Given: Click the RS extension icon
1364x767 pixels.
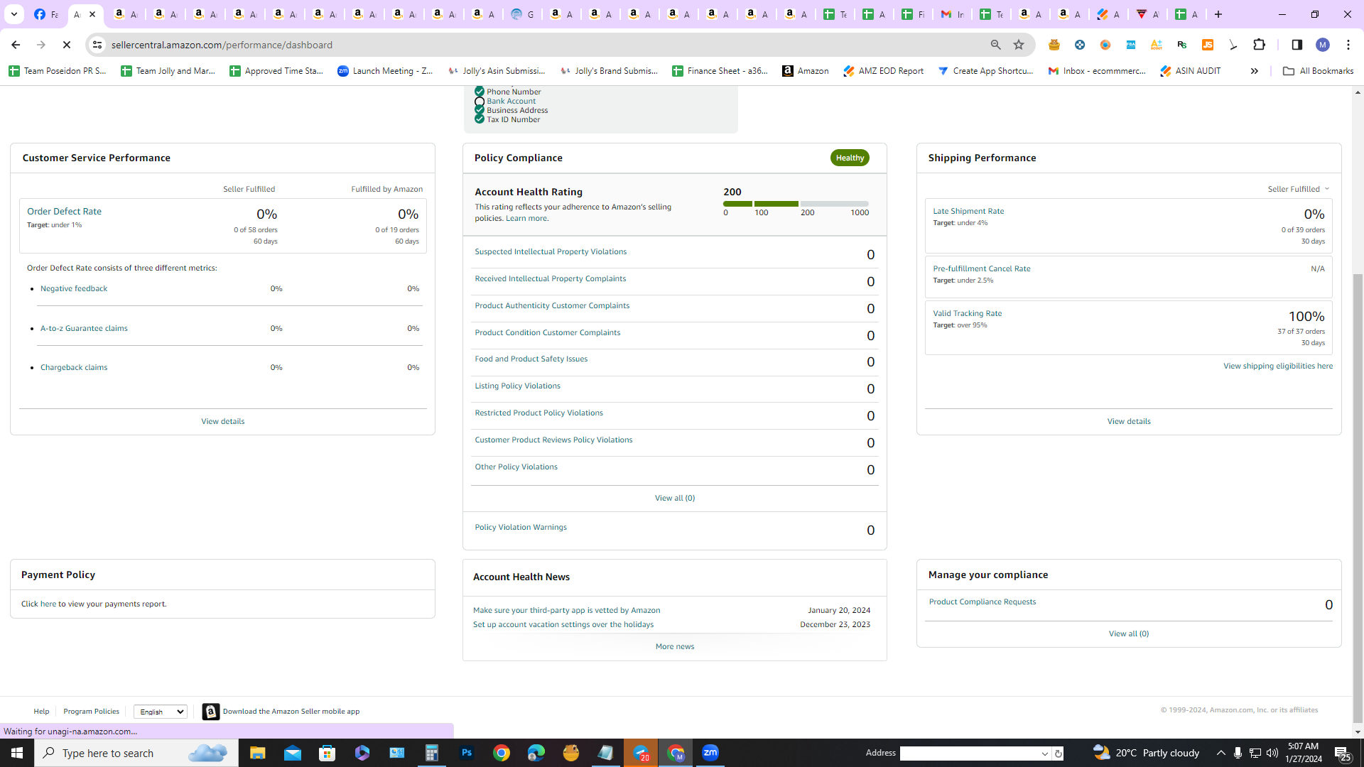Looking at the screenshot, I should click(1182, 45).
